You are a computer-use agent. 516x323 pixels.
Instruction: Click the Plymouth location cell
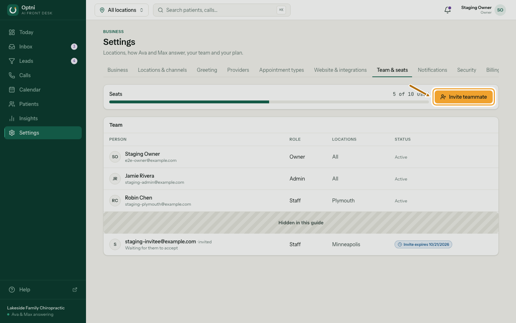(343, 201)
